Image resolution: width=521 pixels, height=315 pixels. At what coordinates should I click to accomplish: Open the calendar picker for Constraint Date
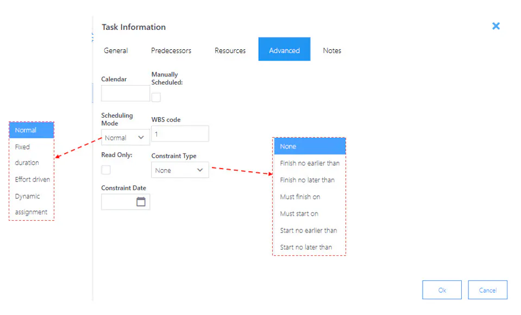click(x=141, y=202)
